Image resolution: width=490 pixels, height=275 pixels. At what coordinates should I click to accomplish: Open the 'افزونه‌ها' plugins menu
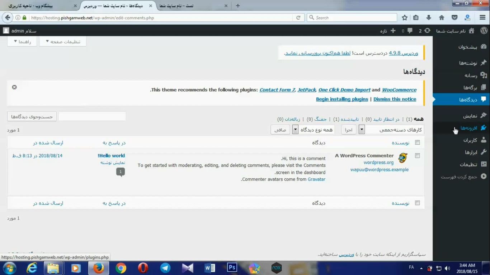pos(461,128)
